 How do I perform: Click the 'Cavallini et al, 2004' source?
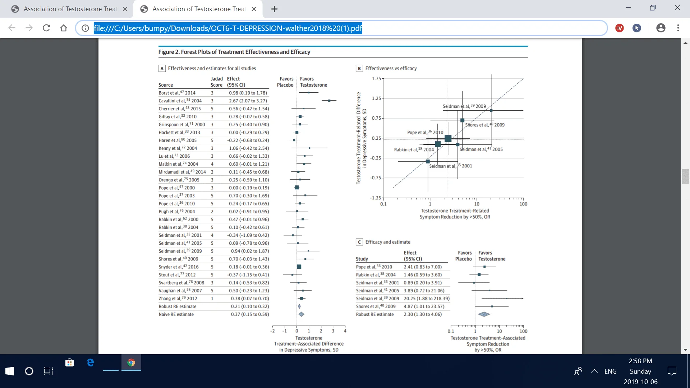[x=180, y=101]
